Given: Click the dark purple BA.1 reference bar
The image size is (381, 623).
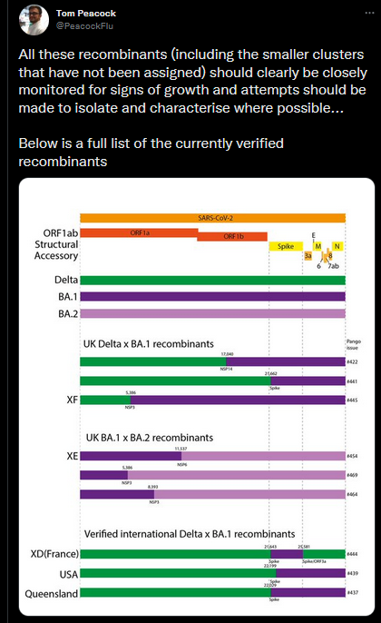Looking at the screenshot, I should click(x=212, y=296).
